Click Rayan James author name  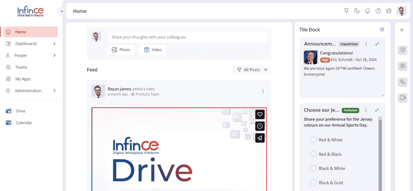[119, 89]
